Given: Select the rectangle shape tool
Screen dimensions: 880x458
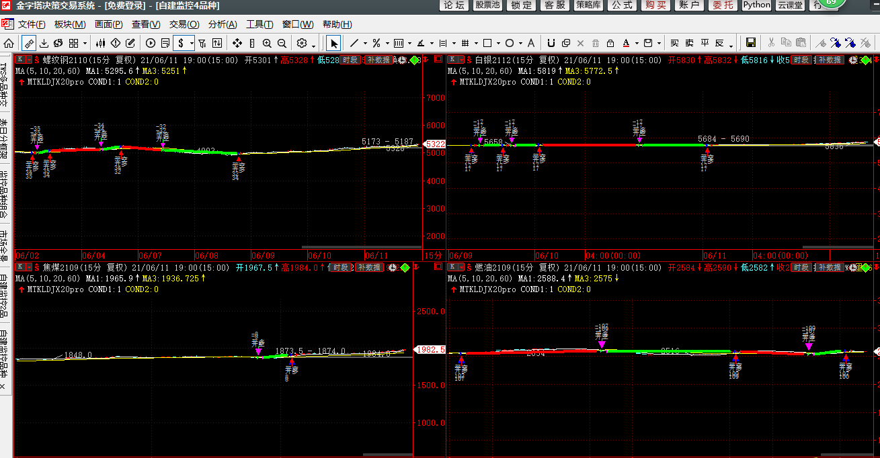Looking at the screenshot, I should (487, 43).
